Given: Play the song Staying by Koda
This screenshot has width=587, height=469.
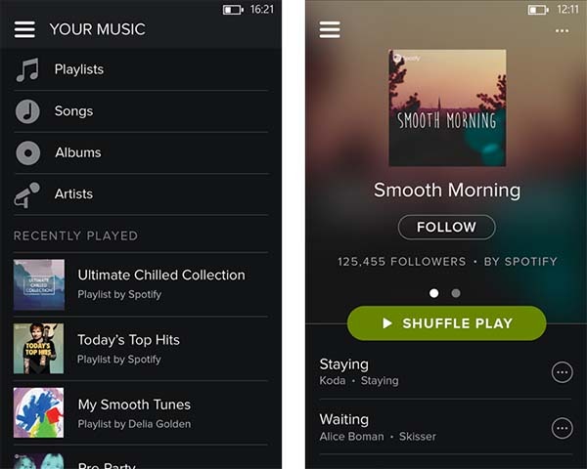Looking at the screenshot, I should 430,372.
